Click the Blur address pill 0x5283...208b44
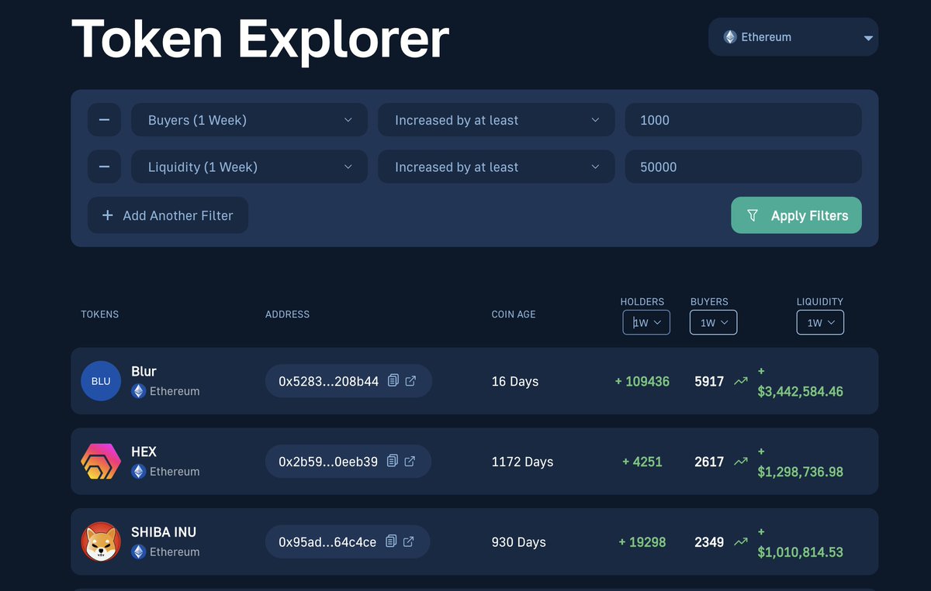 348,381
